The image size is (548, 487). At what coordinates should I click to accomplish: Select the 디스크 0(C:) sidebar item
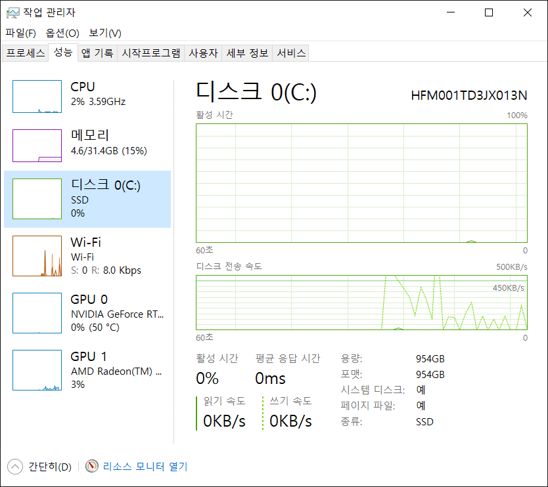[87, 199]
